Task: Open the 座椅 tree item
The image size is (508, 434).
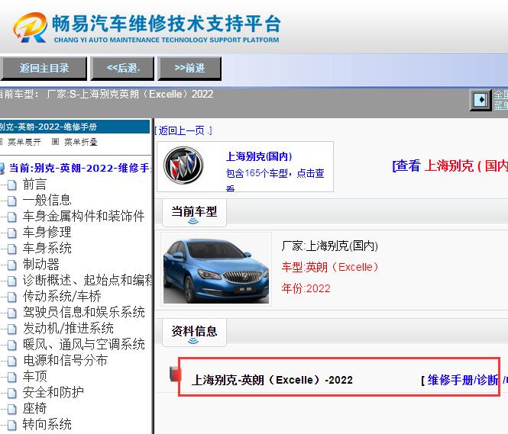Action: pos(34,409)
